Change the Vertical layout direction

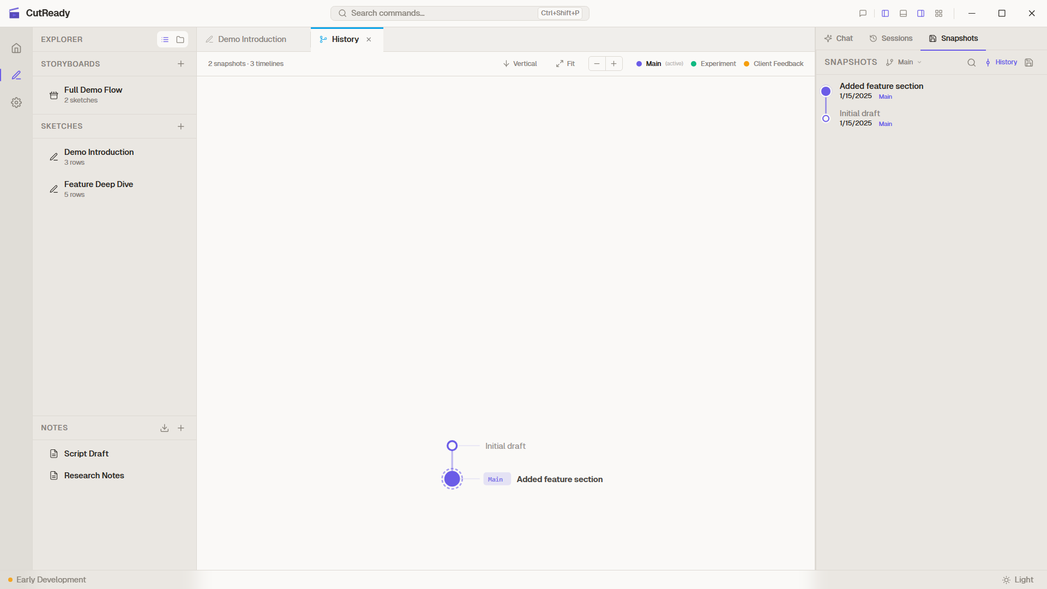[x=520, y=64]
